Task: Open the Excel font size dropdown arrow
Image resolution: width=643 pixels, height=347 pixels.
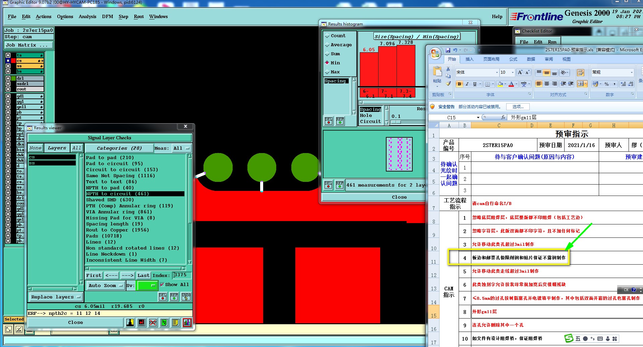Action: 512,72
